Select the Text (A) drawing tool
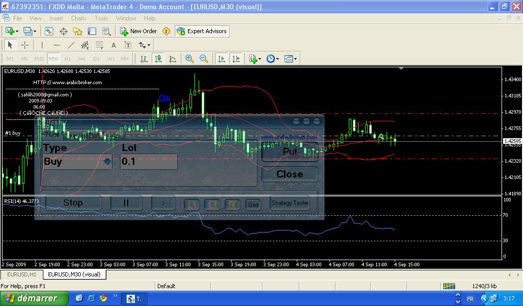Viewport: 523px width, 306px height. pyautogui.click(x=114, y=45)
